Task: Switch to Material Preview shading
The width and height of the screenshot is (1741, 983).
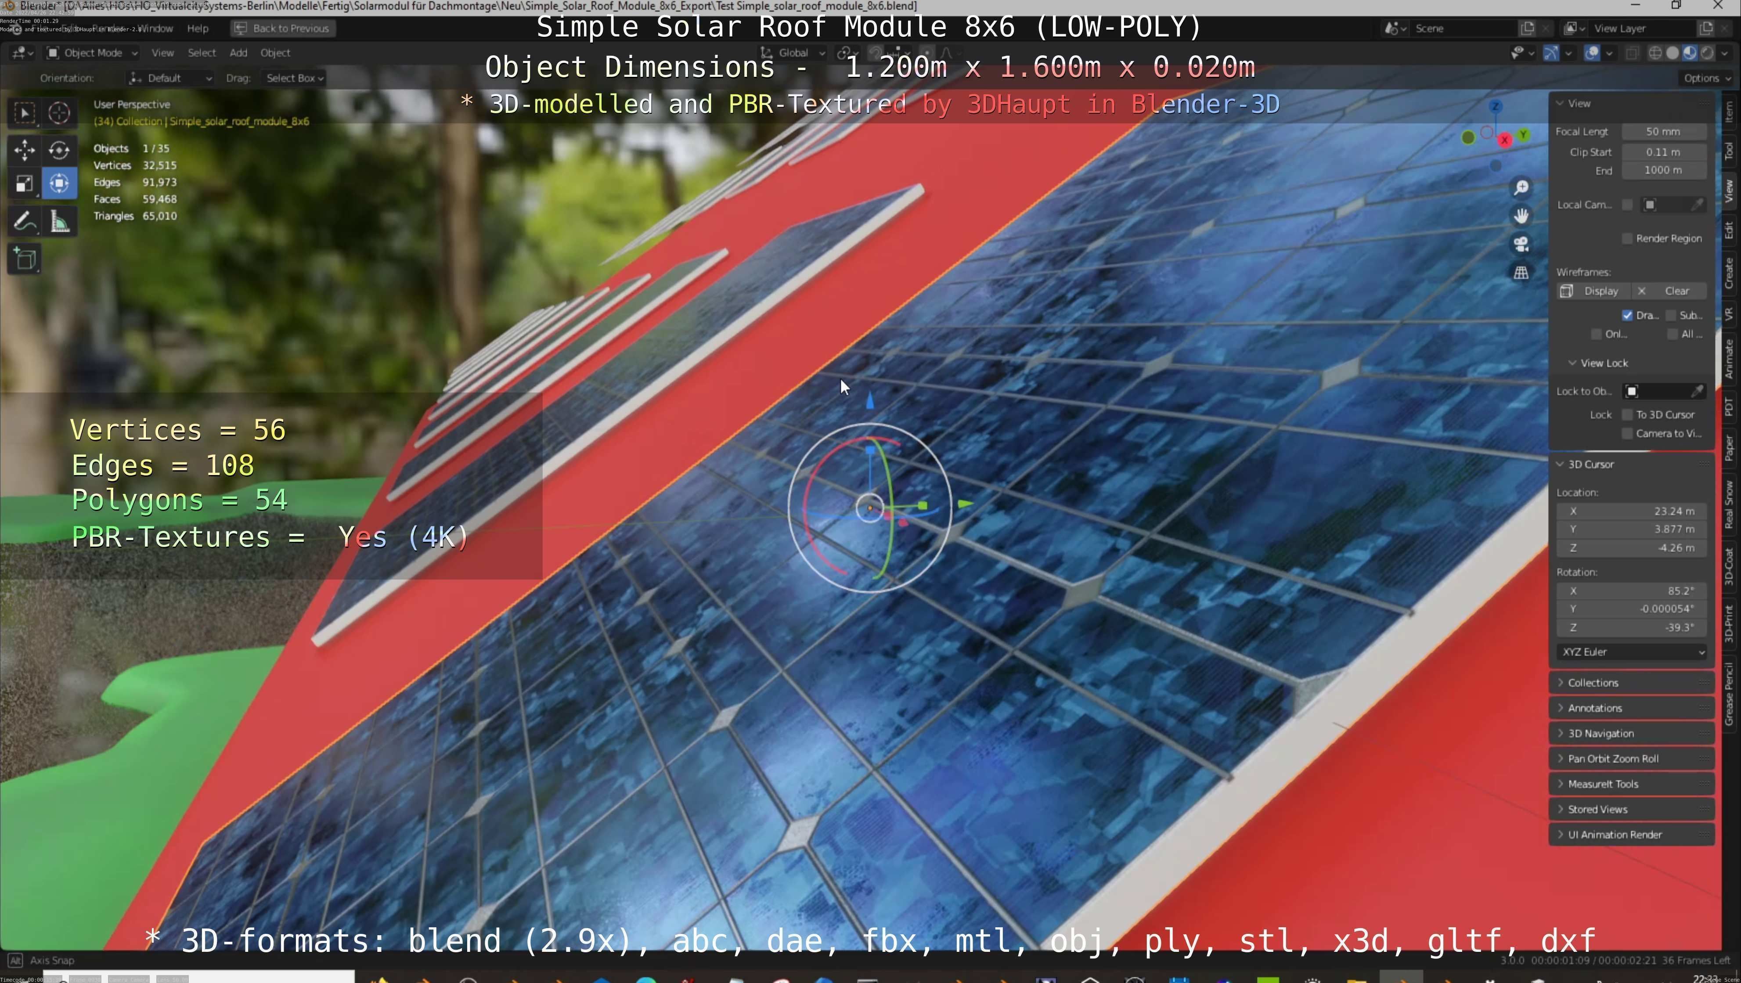Action: (x=1690, y=53)
